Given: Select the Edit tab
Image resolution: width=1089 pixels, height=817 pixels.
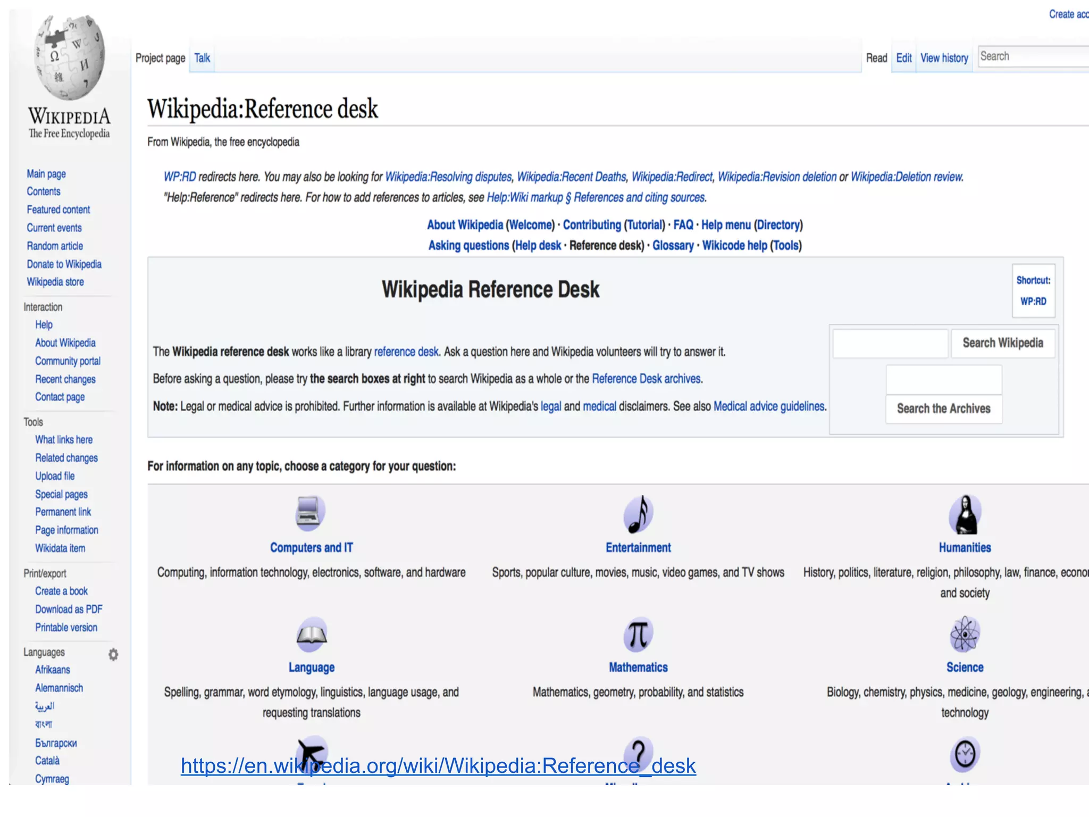Looking at the screenshot, I should [x=903, y=58].
